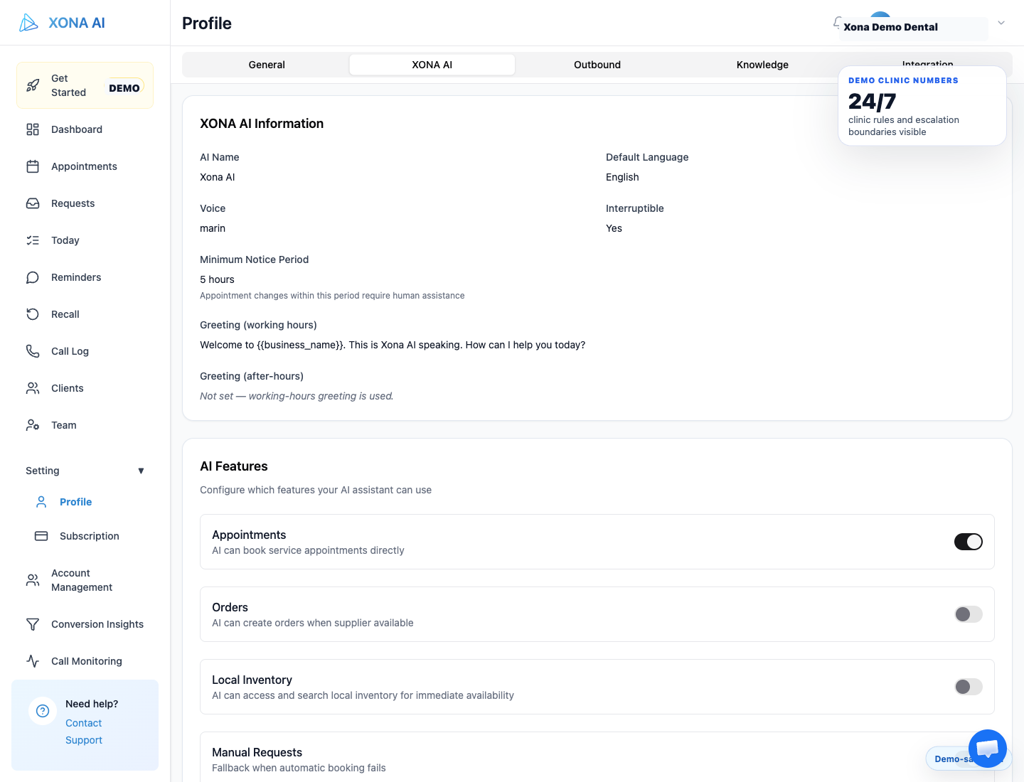Click the Manual Requests feature row
Viewport: 1024px width, 782px height.
[597, 757]
